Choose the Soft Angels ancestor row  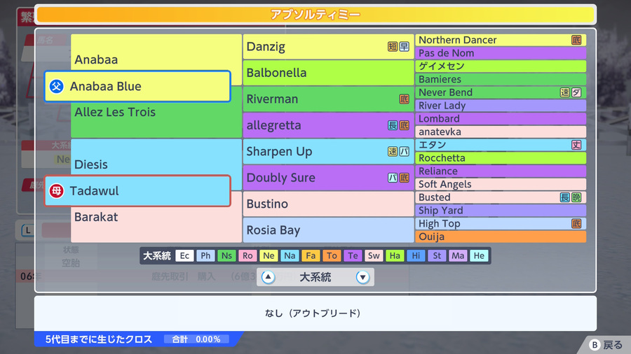tap(501, 184)
